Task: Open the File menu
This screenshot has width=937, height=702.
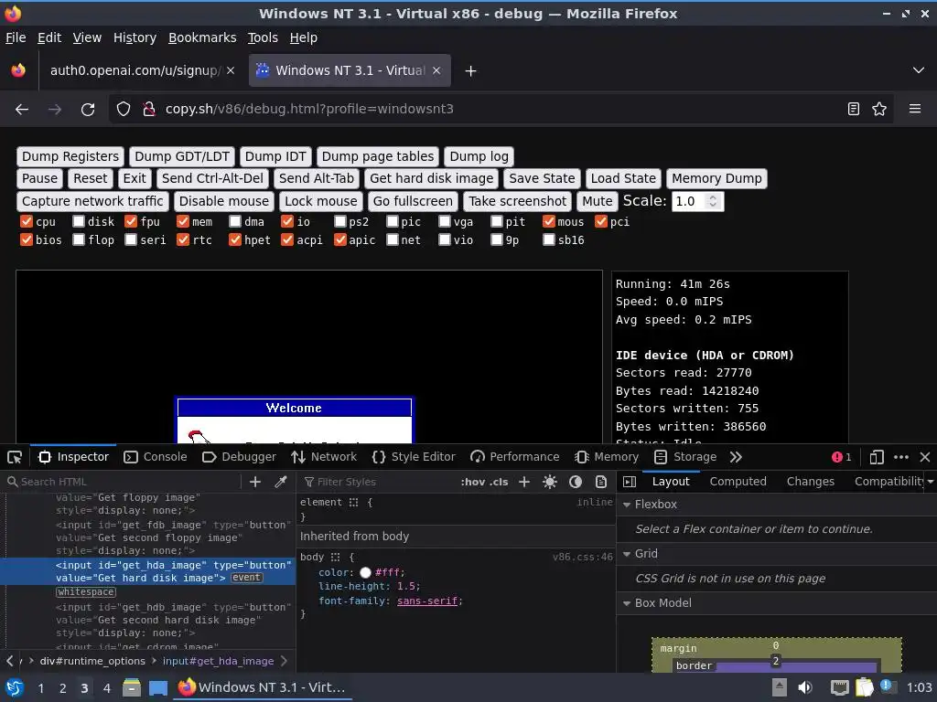Action: (16, 37)
